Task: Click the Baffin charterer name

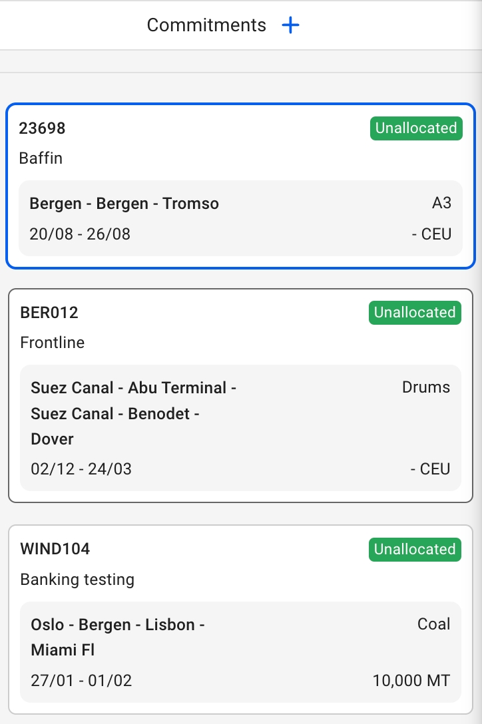Action: [x=41, y=158]
